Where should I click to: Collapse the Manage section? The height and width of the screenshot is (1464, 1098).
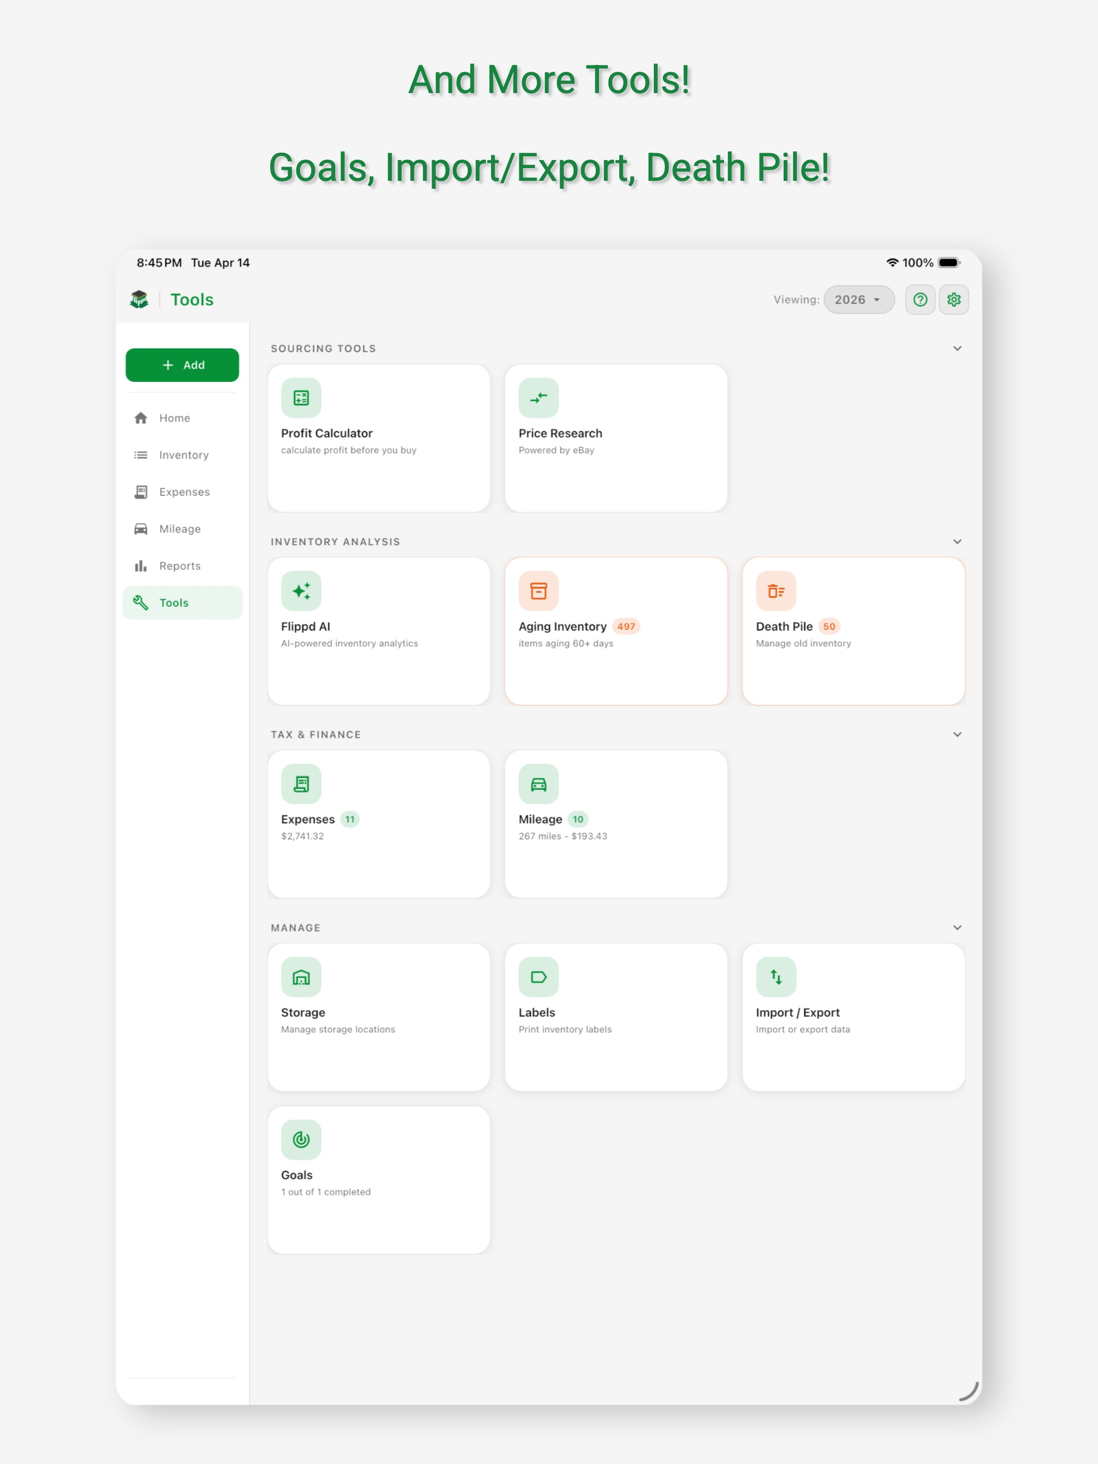point(957,928)
